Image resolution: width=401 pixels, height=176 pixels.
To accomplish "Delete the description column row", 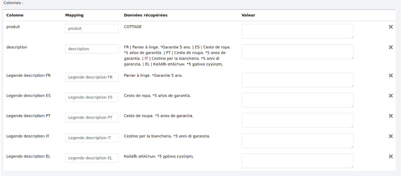I will (x=390, y=47).
